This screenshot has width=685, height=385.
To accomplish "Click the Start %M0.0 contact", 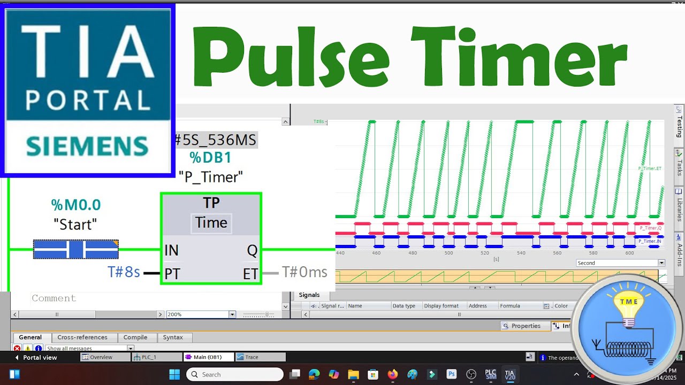I will [x=75, y=249].
